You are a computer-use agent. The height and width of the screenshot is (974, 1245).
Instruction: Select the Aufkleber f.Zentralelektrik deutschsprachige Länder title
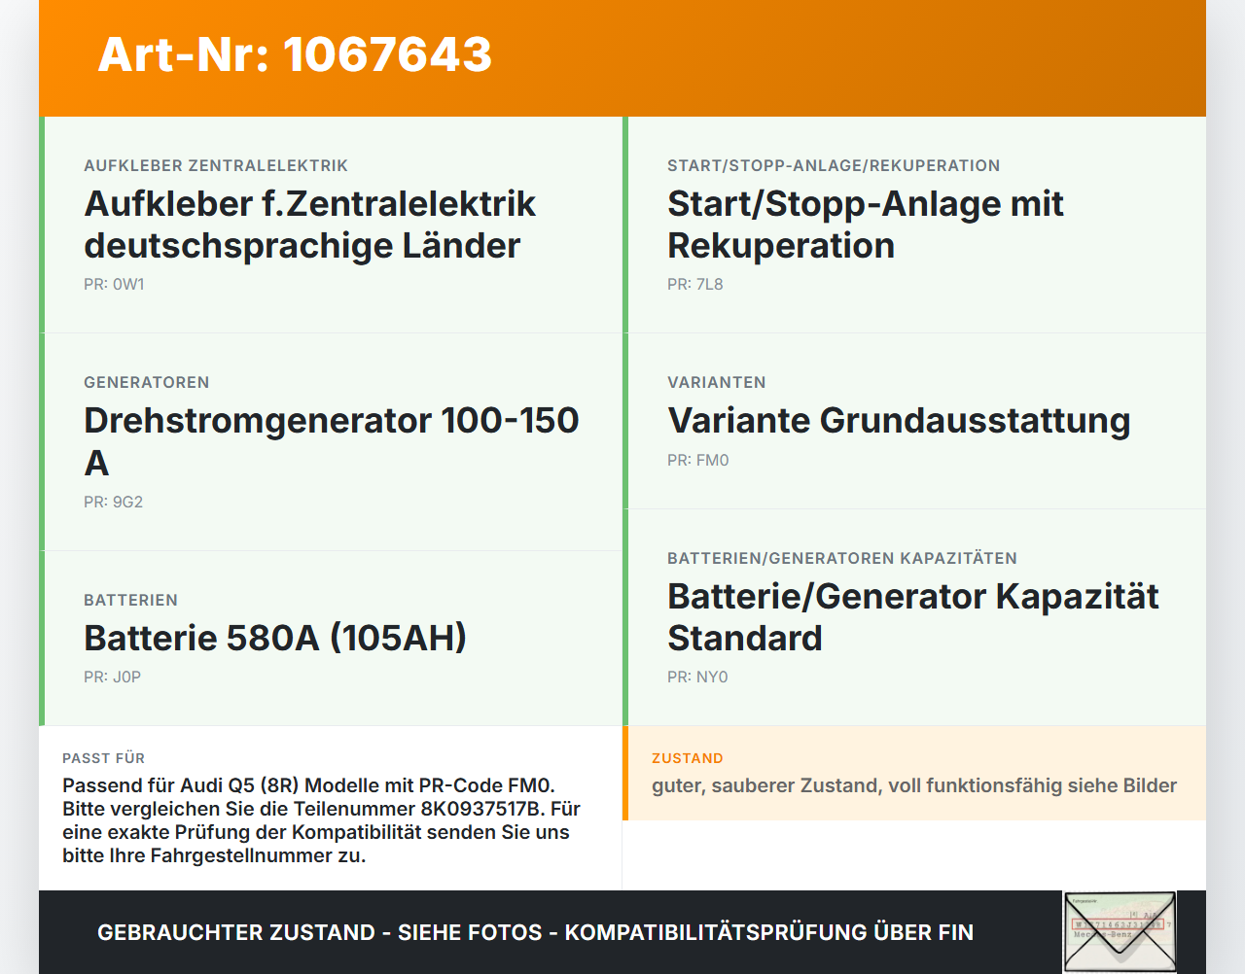click(309, 225)
